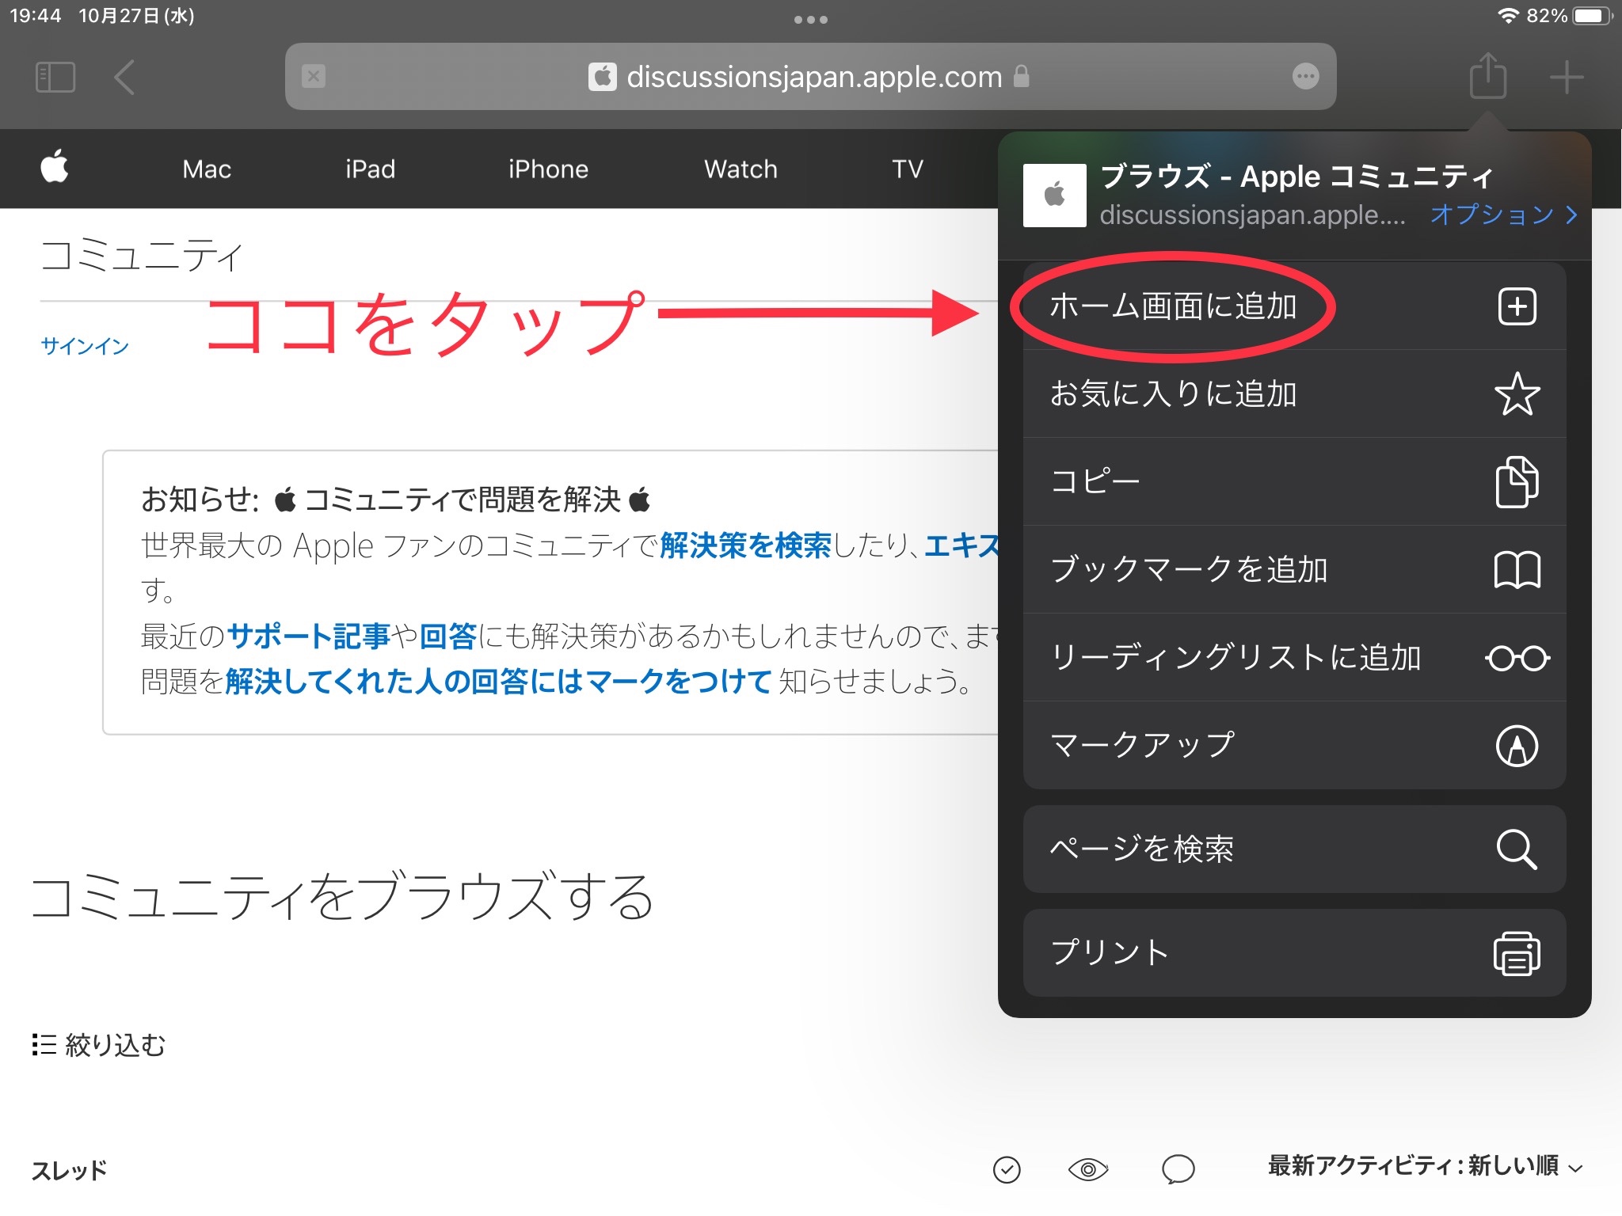This screenshot has height=1216, width=1622.
Task: Go back with the back arrow
Action: pyautogui.click(x=124, y=78)
